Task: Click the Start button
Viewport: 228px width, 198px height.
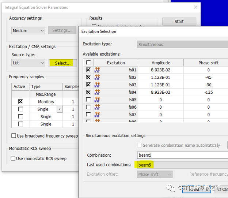Action: coord(179,22)
